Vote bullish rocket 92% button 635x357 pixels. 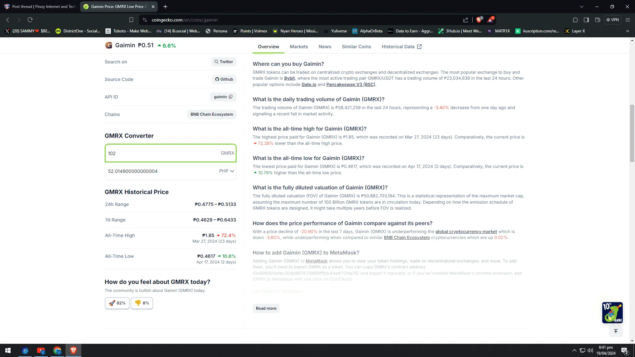117,303
